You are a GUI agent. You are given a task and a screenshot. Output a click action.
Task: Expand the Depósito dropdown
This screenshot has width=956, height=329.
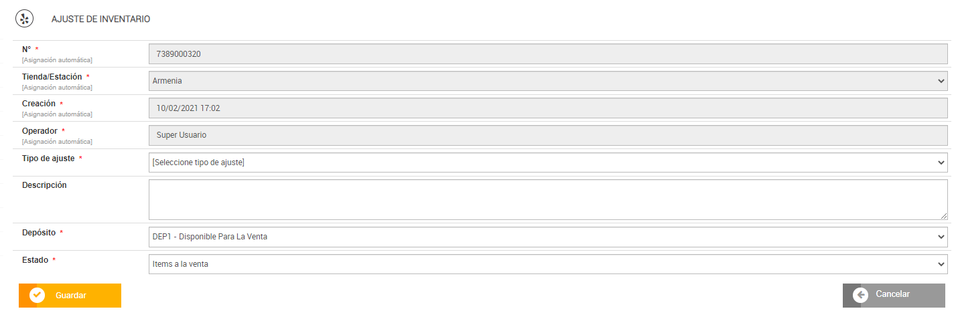point(547,237)
